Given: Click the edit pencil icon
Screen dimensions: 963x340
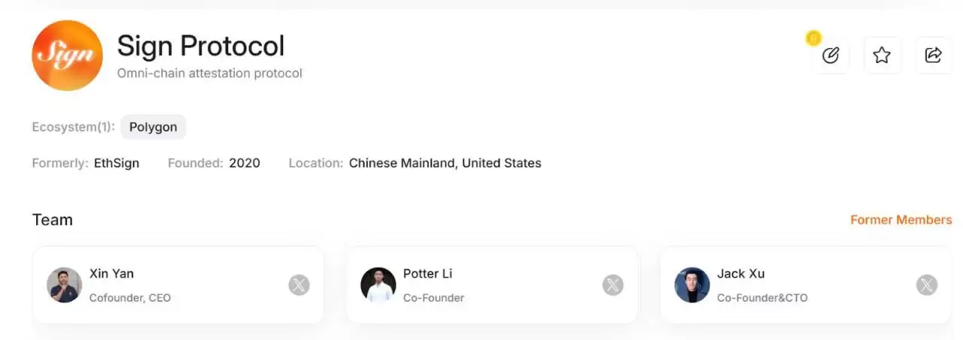Looking at the screenshot, I should pyautogui.click(x=831, y=55).
